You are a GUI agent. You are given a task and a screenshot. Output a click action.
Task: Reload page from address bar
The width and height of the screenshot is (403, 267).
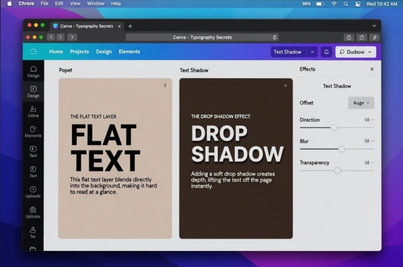coord(275,37)
